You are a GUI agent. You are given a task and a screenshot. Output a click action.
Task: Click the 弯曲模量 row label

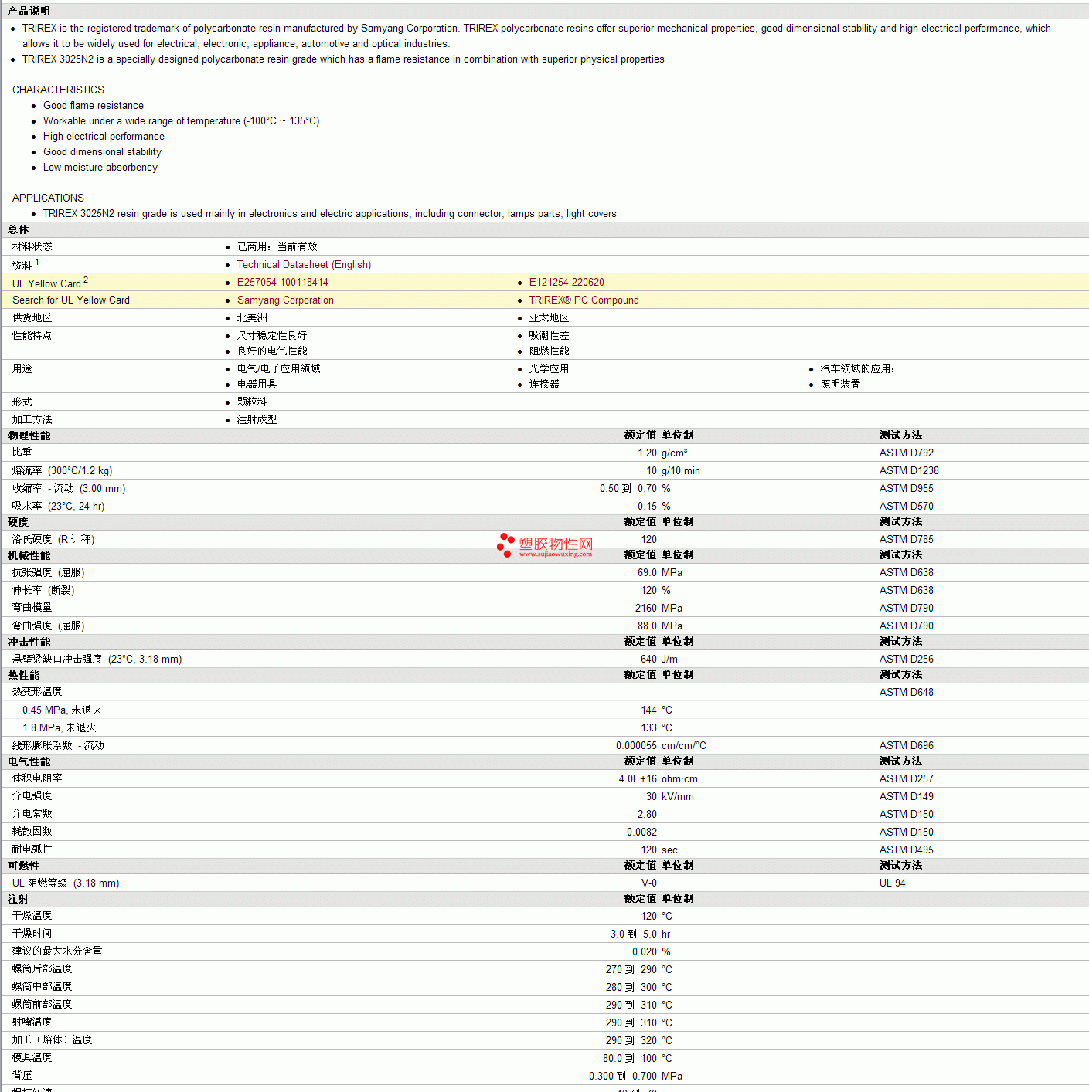tap(32, 608)
